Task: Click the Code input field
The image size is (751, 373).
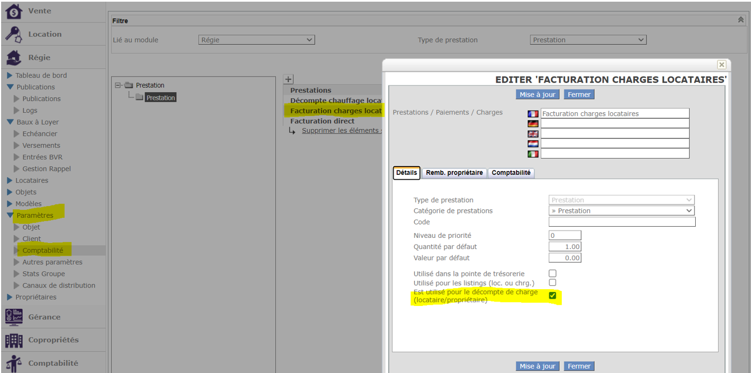Action: (x=622, y=222)
